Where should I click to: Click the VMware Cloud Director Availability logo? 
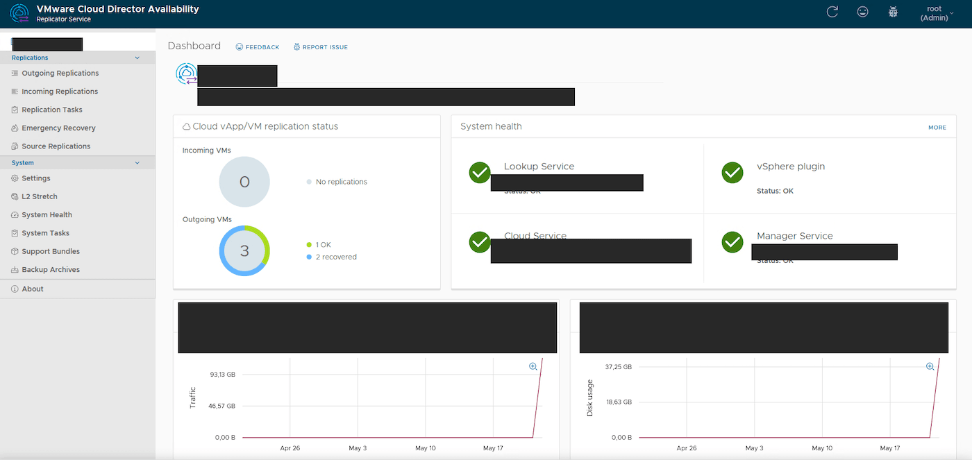point(20,13)
